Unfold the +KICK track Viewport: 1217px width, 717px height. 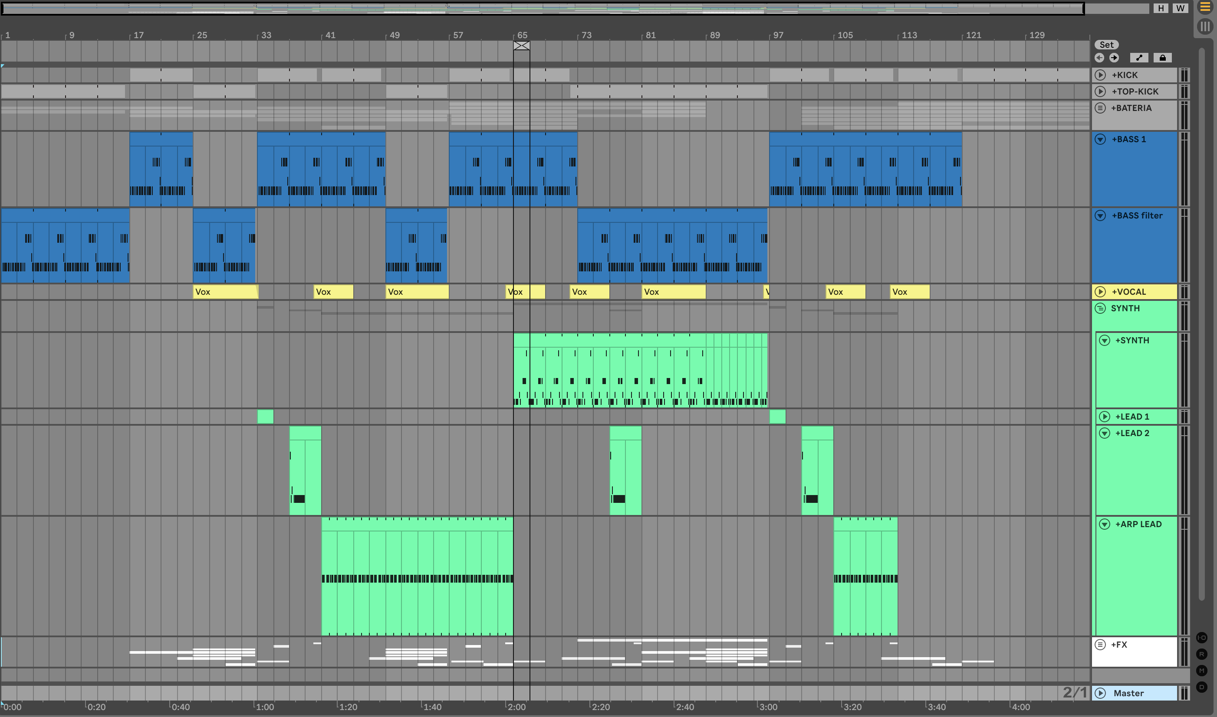1100,75
